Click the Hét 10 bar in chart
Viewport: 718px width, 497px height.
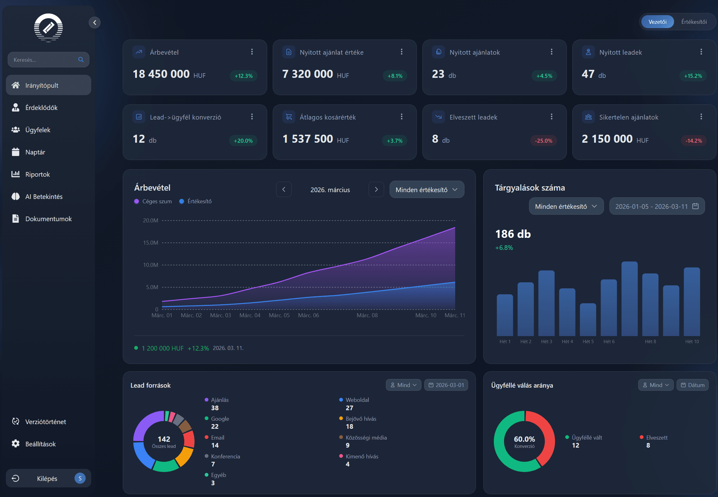[692, 301]
